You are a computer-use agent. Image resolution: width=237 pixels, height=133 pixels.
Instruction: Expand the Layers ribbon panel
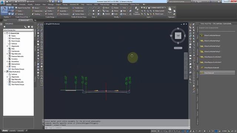pyautogui.click(x=149, y=17)
